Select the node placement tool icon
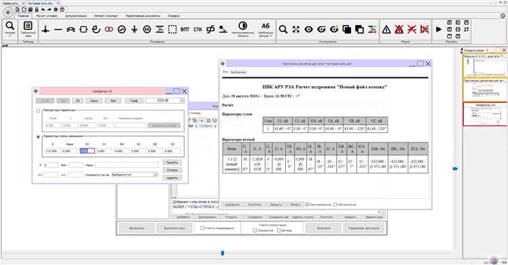Screen dimensions: 508x265 click(x=45, y=30)
